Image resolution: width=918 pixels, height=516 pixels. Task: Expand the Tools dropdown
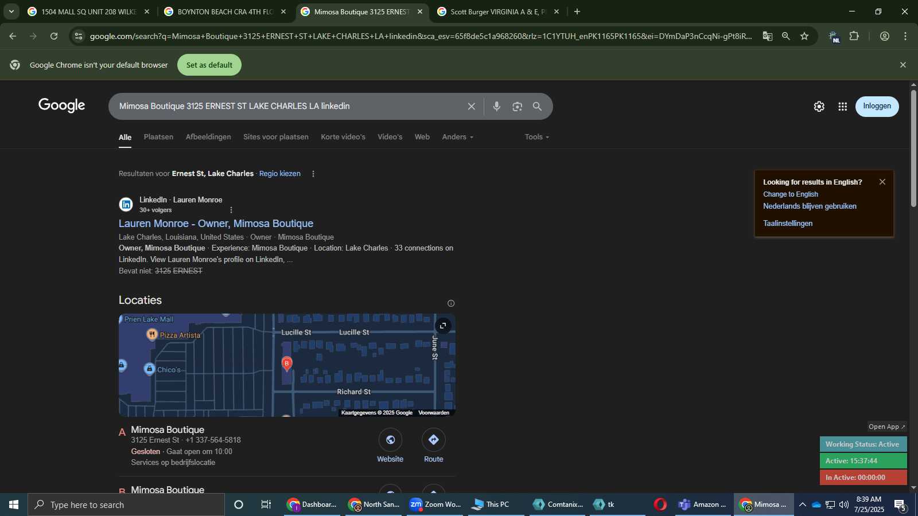click(536, 137)
